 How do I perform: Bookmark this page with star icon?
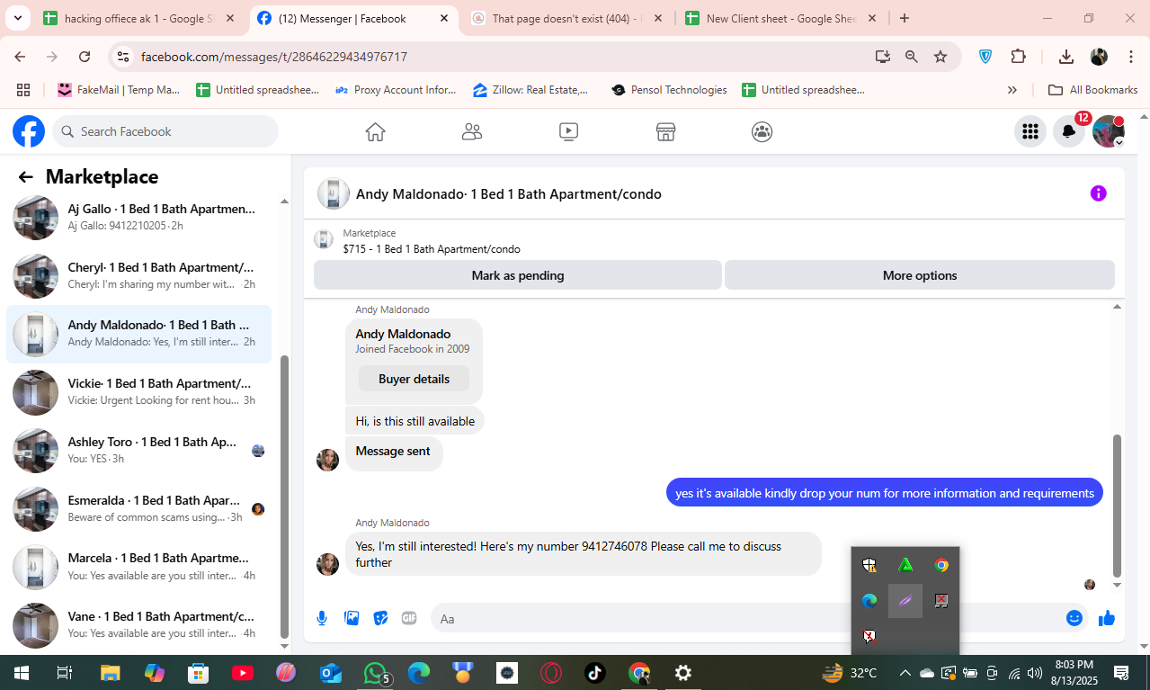(x=941, y=57)
